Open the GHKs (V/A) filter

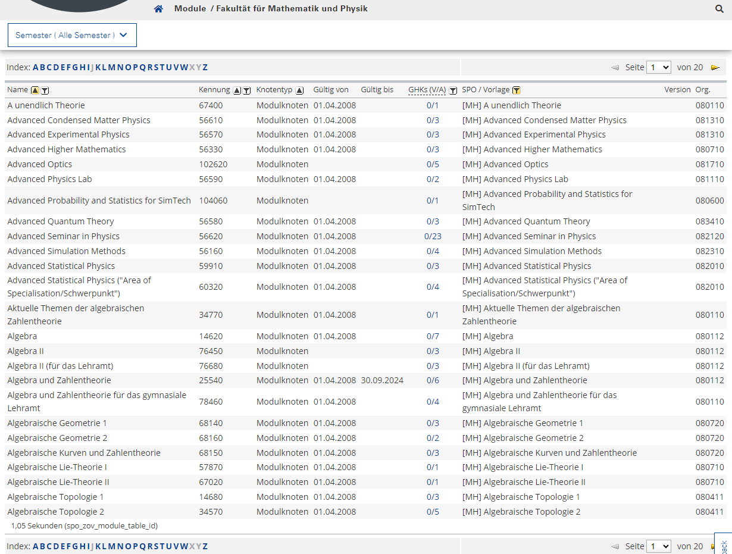(x=453, y=90)
